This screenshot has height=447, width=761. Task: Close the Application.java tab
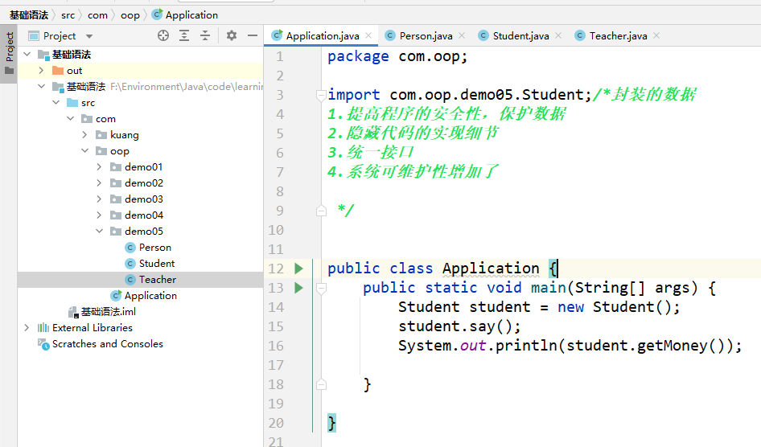click(368, 35)
